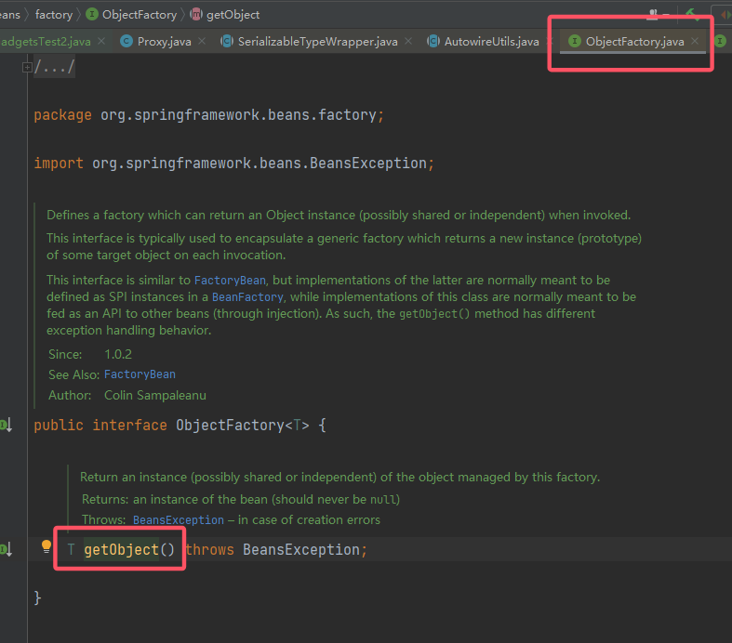Viewport: 732px width, 643px height.
Task: Click 'Returns: an instance of the bean' line
Action: (241, 499)
